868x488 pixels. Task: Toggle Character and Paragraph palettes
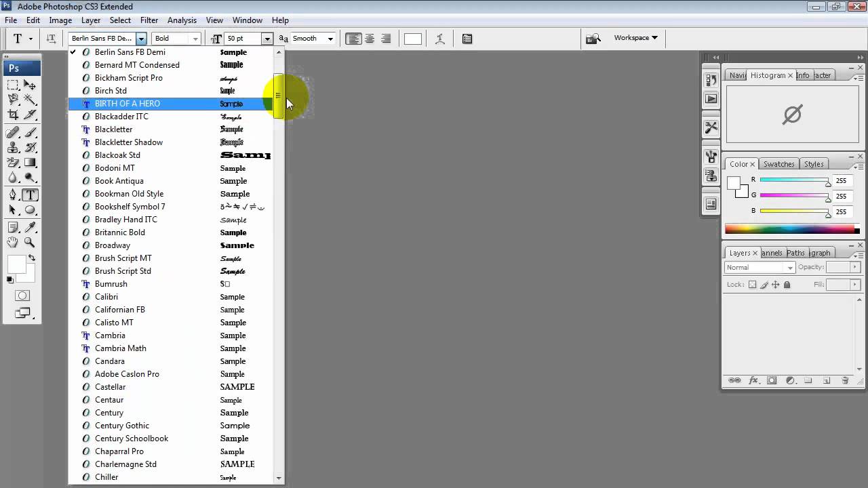pyautogui.click(x=467, y=39)
